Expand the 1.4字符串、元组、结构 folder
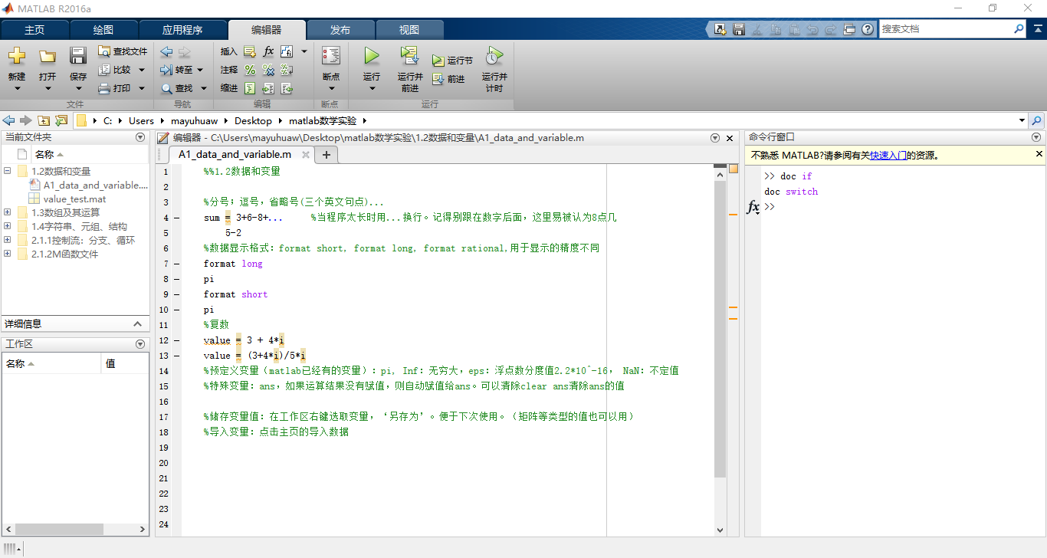Viewport: 1047px width, 558px height. [x=8, y=226]
